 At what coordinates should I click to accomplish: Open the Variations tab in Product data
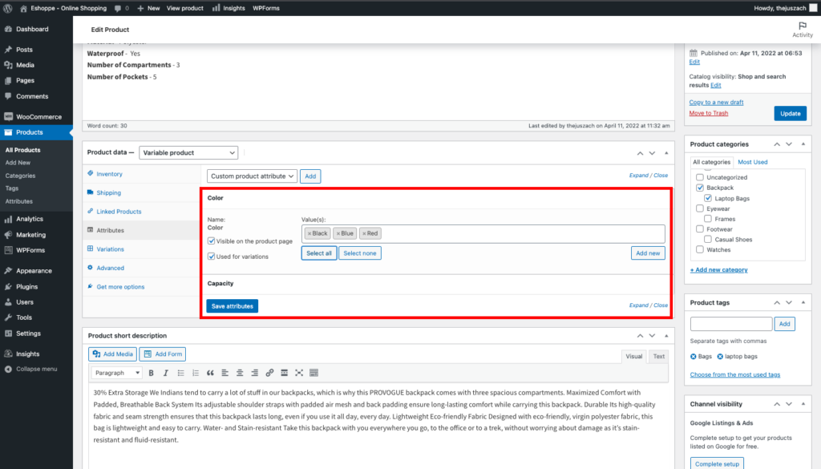pyautogui.click(x=110, y=249)
